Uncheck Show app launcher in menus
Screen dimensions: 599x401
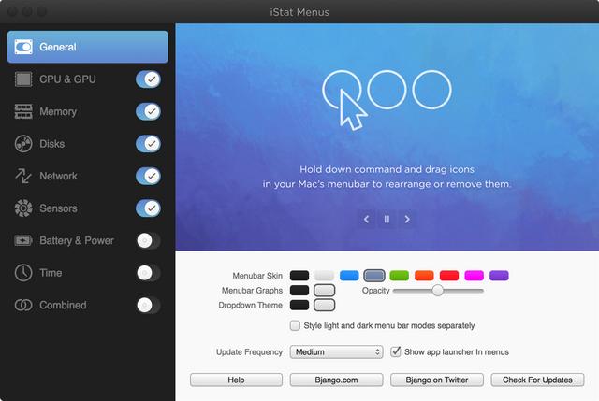coord(396,352)
